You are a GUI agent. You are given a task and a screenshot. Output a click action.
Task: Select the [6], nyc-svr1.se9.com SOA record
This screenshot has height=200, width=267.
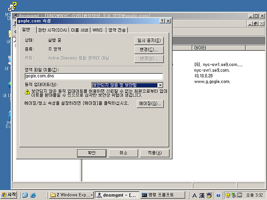(x=218, y=64)
